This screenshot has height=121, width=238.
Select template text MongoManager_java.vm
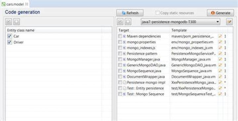[191, 59]
